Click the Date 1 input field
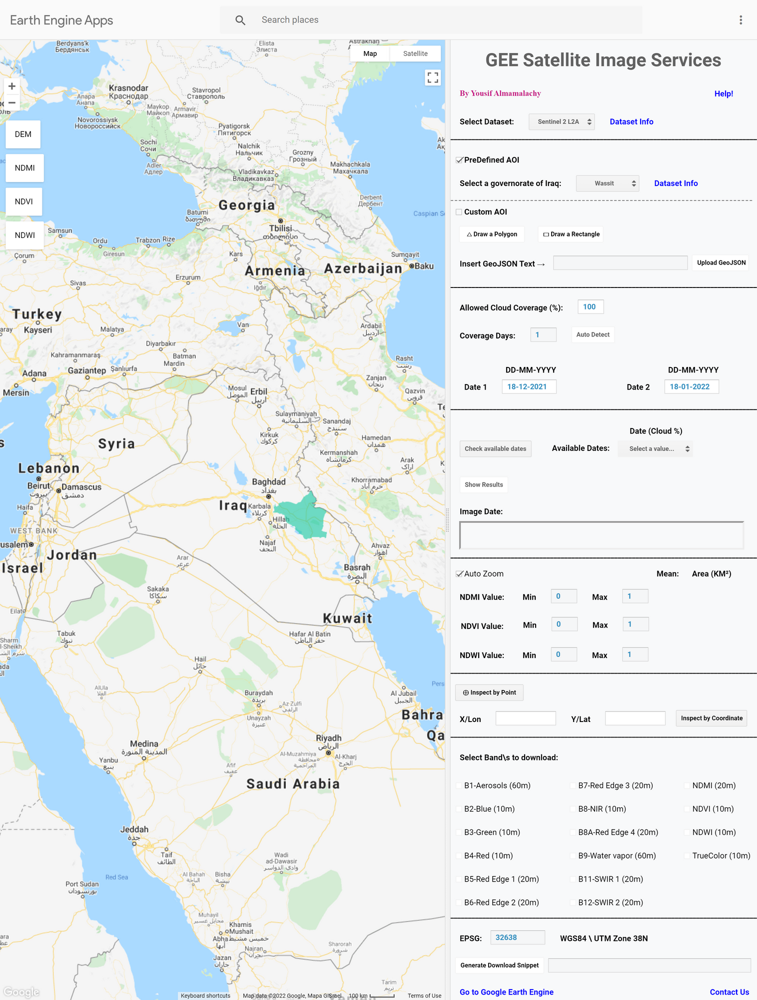This screenshot has height=1000, width=757. click(529, 387)
